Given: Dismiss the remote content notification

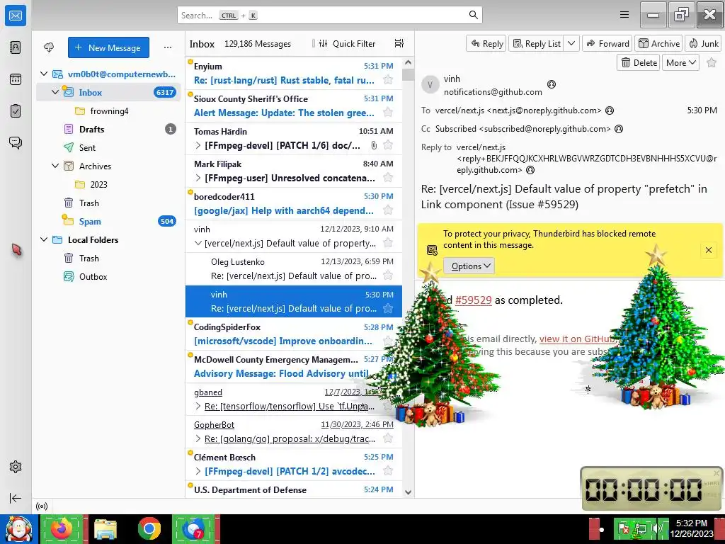Looking at the screenshot, I should coord(708,250).
